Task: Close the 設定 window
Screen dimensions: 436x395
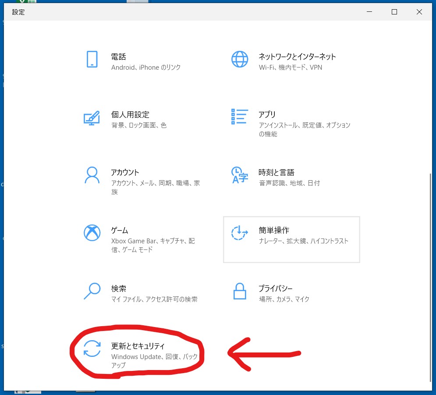Action: [419, 12]
